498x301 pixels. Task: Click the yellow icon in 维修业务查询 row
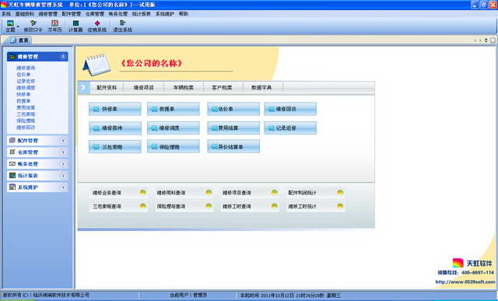point(143,192)
